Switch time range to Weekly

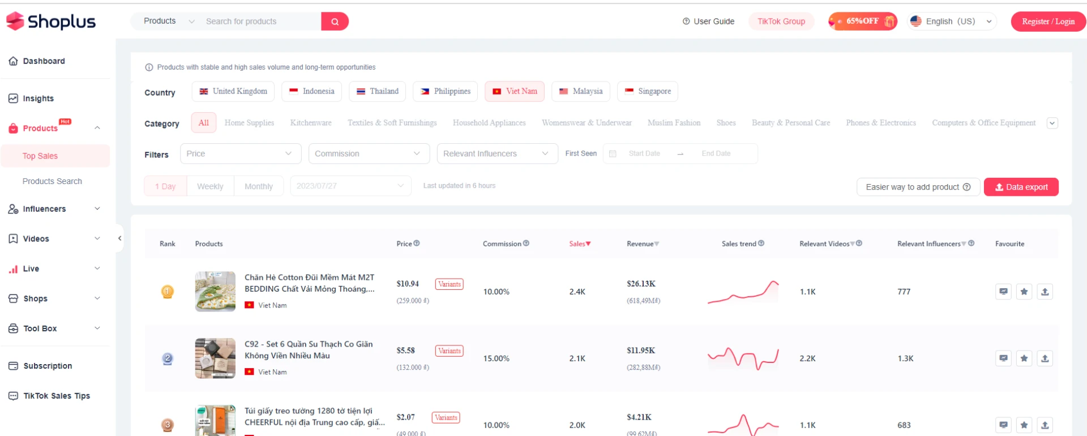210,186
